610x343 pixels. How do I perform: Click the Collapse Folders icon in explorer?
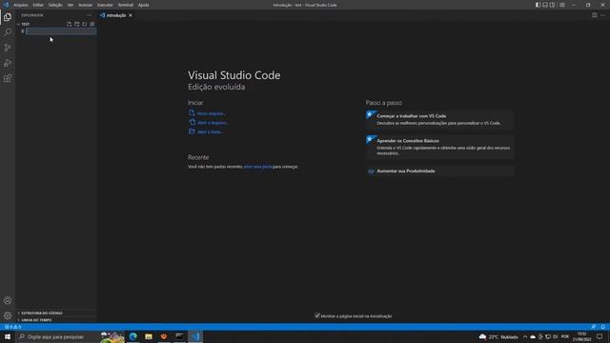92,24
